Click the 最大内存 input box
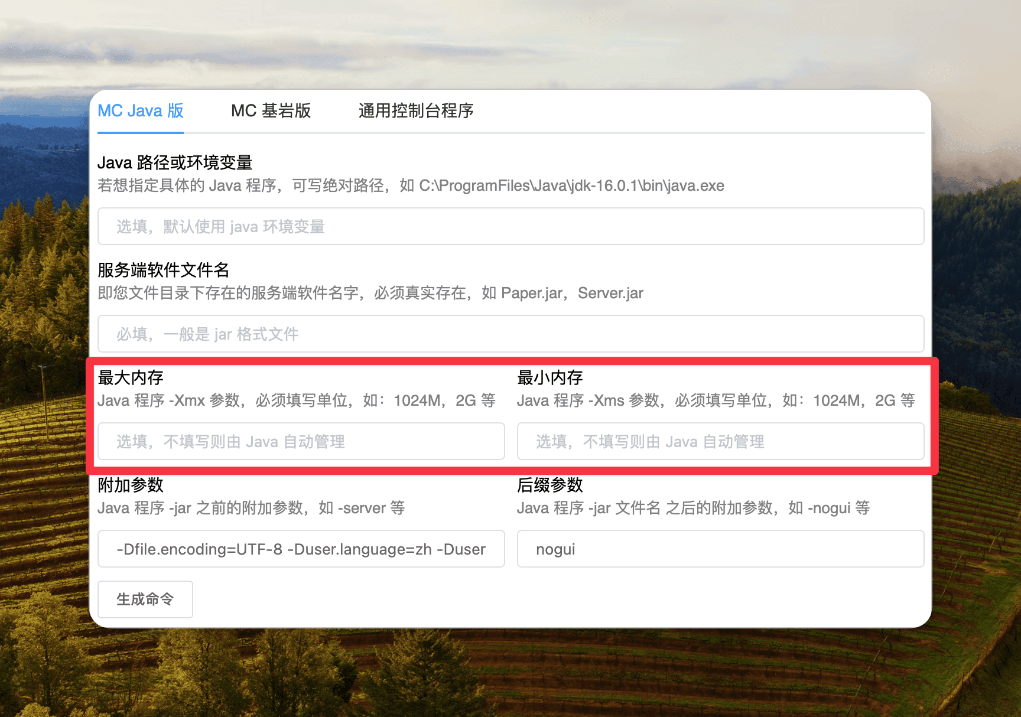 301,441
